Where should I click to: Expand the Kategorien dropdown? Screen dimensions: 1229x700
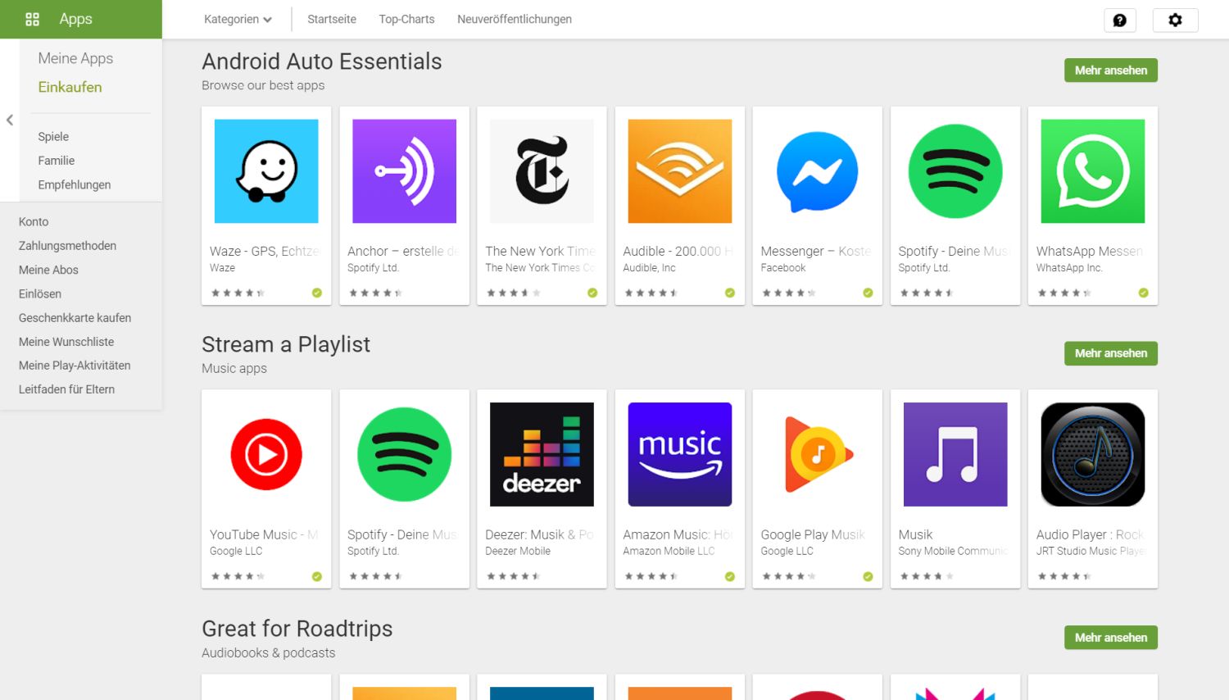point(238,19)
